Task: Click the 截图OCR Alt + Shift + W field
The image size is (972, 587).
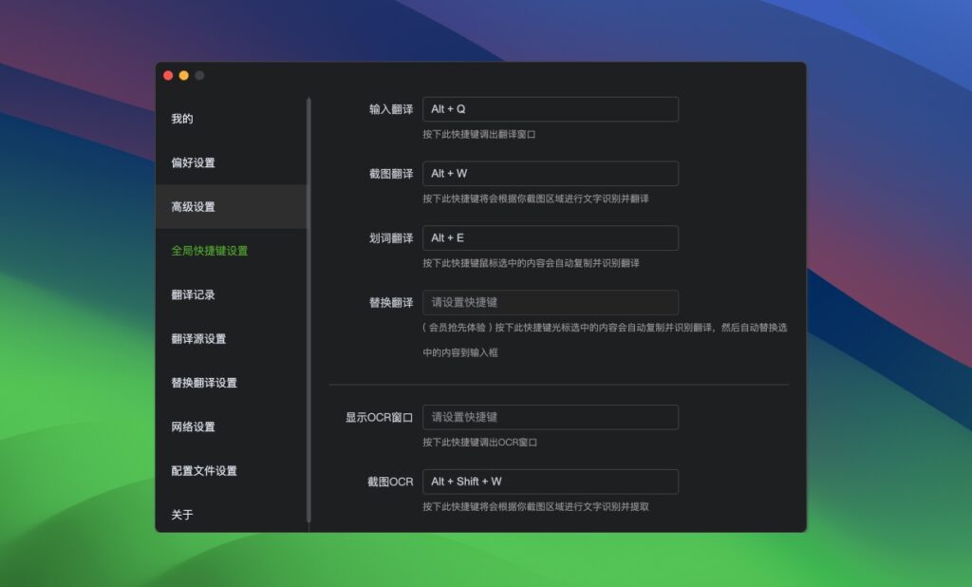Action: (551, 482)
